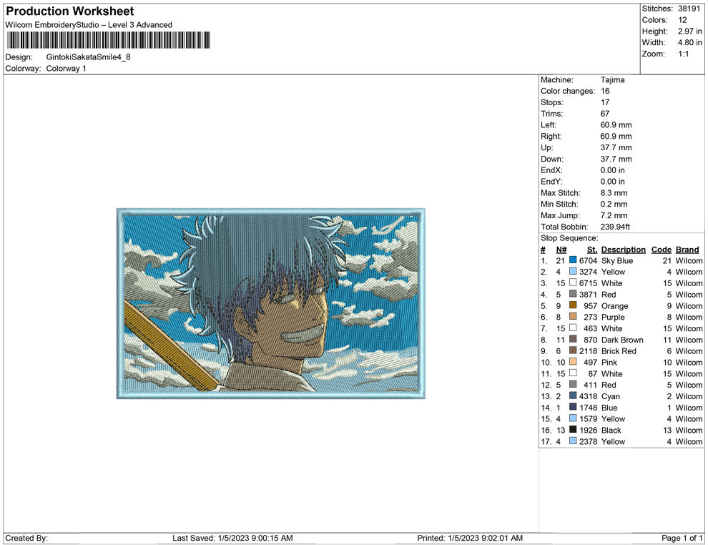Viewport: 708px width, 545px height.
Task: Click the Trims value '67'
Action: click(605, 113)
